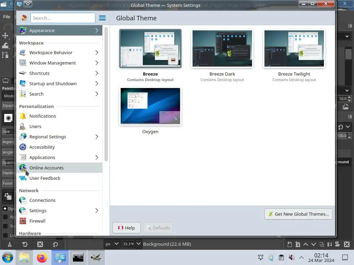Click GIMP new layer icon
Screen dimensions: 354x265
[x=290, y=244]
